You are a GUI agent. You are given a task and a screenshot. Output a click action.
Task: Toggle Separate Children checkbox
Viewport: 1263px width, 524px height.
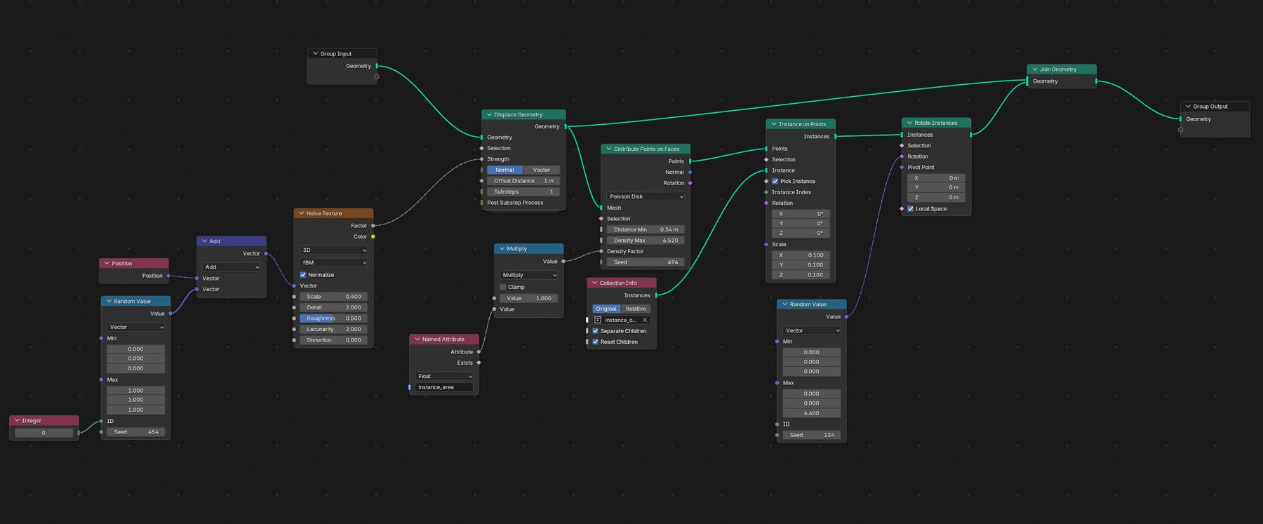596,331
